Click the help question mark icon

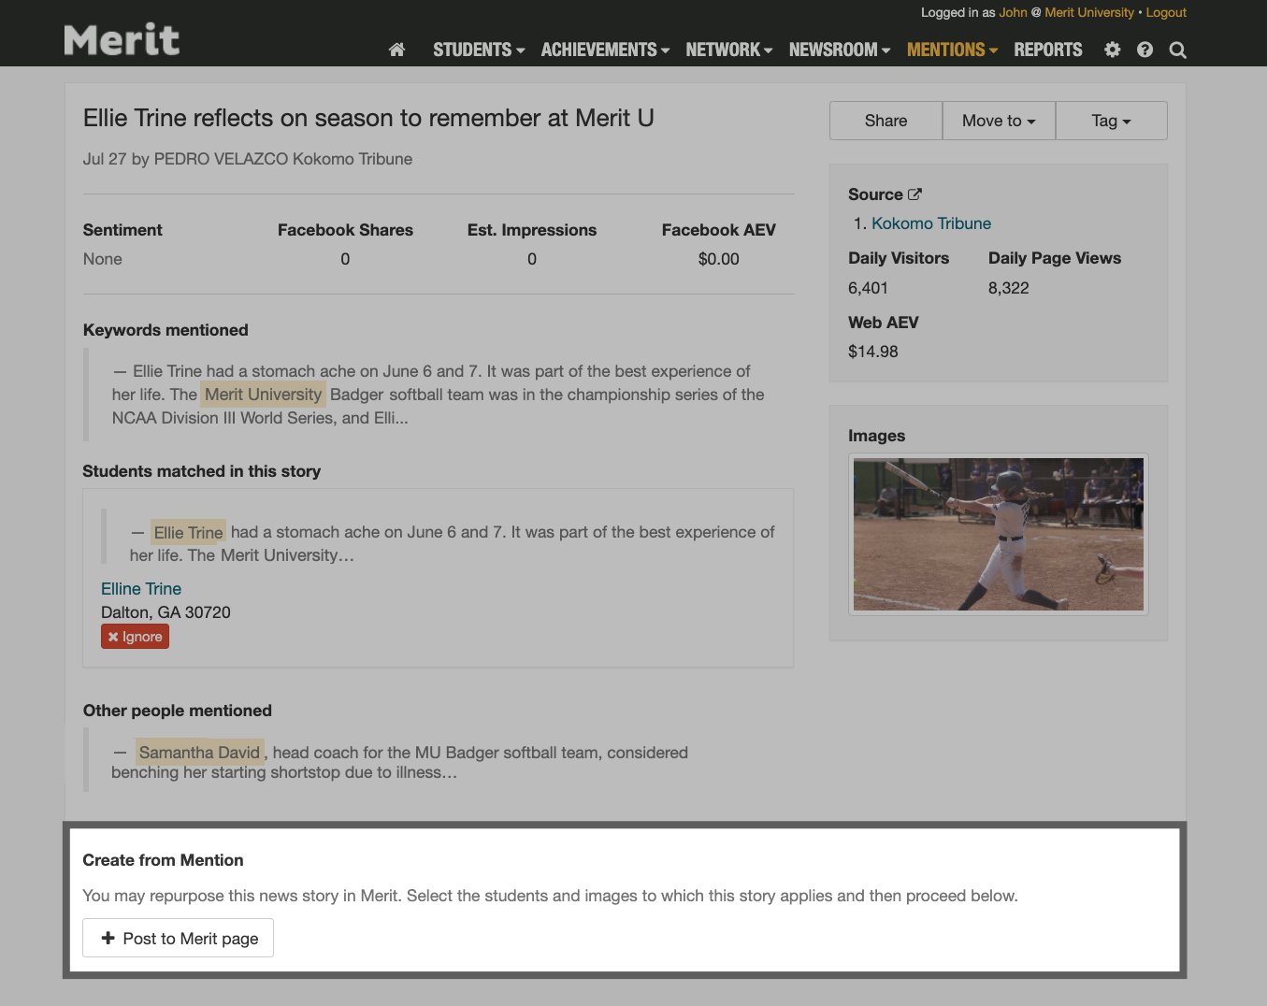1145,50
